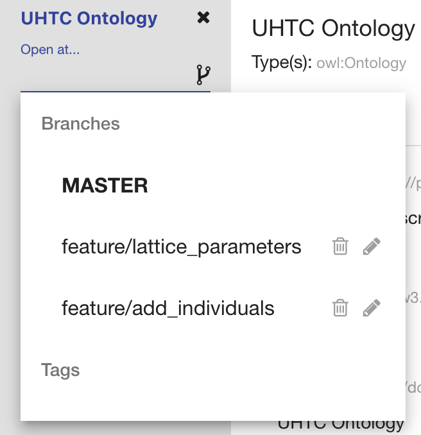421x435 pixels.
Task: Click the owl:Ontology type value
Action: pos(361,63)
